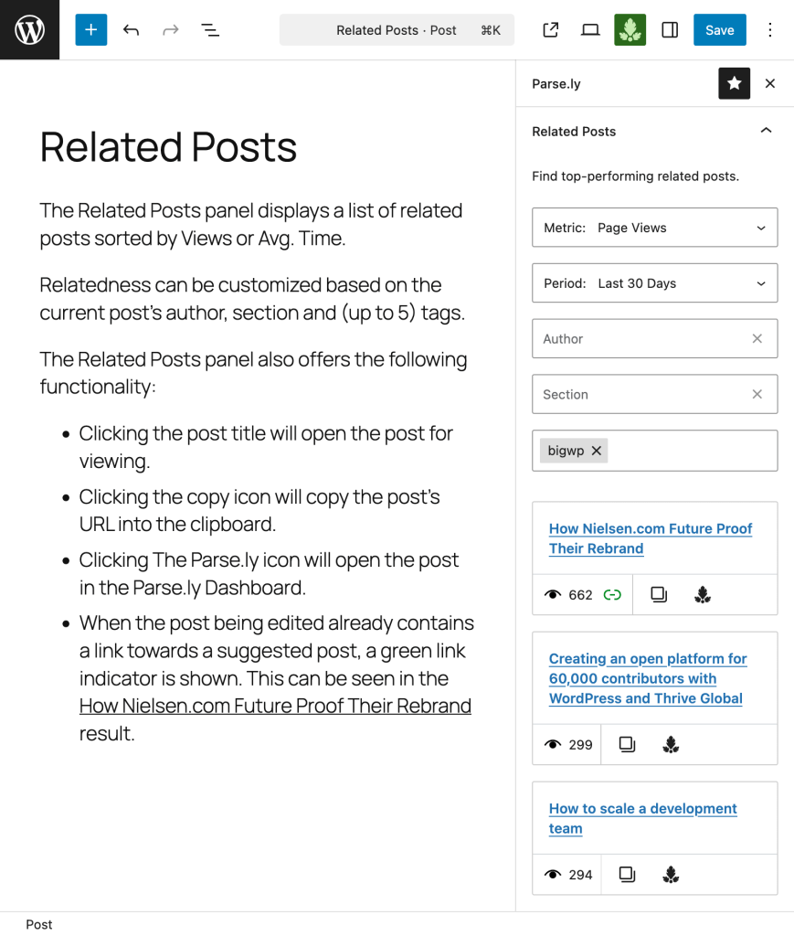
Task: Unpin Parse.ly from toolbar with star
Action: click(734, 83)
